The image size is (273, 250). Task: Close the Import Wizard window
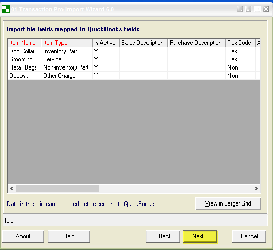tap(266, 9)
